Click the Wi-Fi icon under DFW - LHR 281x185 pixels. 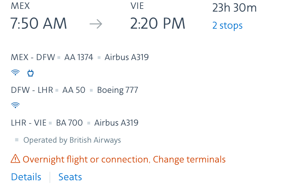point(15,105)
